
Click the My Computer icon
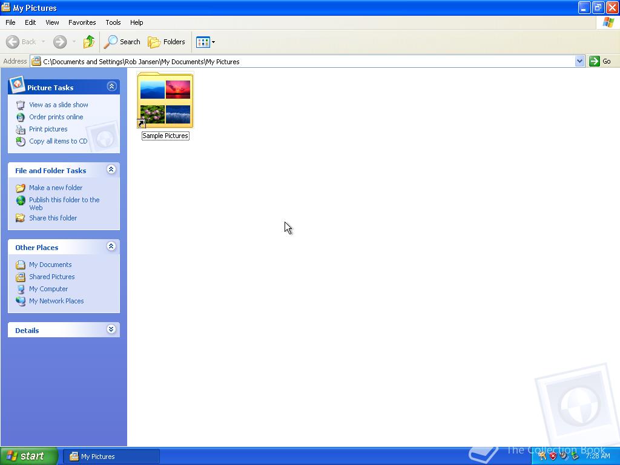coord(21,289)
